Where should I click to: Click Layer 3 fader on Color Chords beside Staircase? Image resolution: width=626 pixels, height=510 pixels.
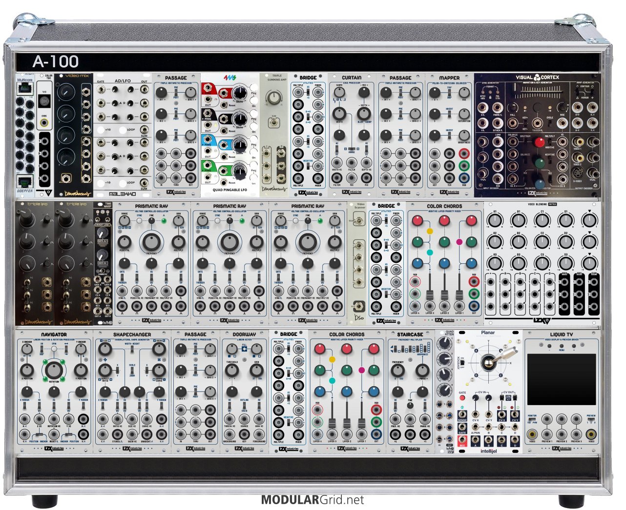point(332,422)
